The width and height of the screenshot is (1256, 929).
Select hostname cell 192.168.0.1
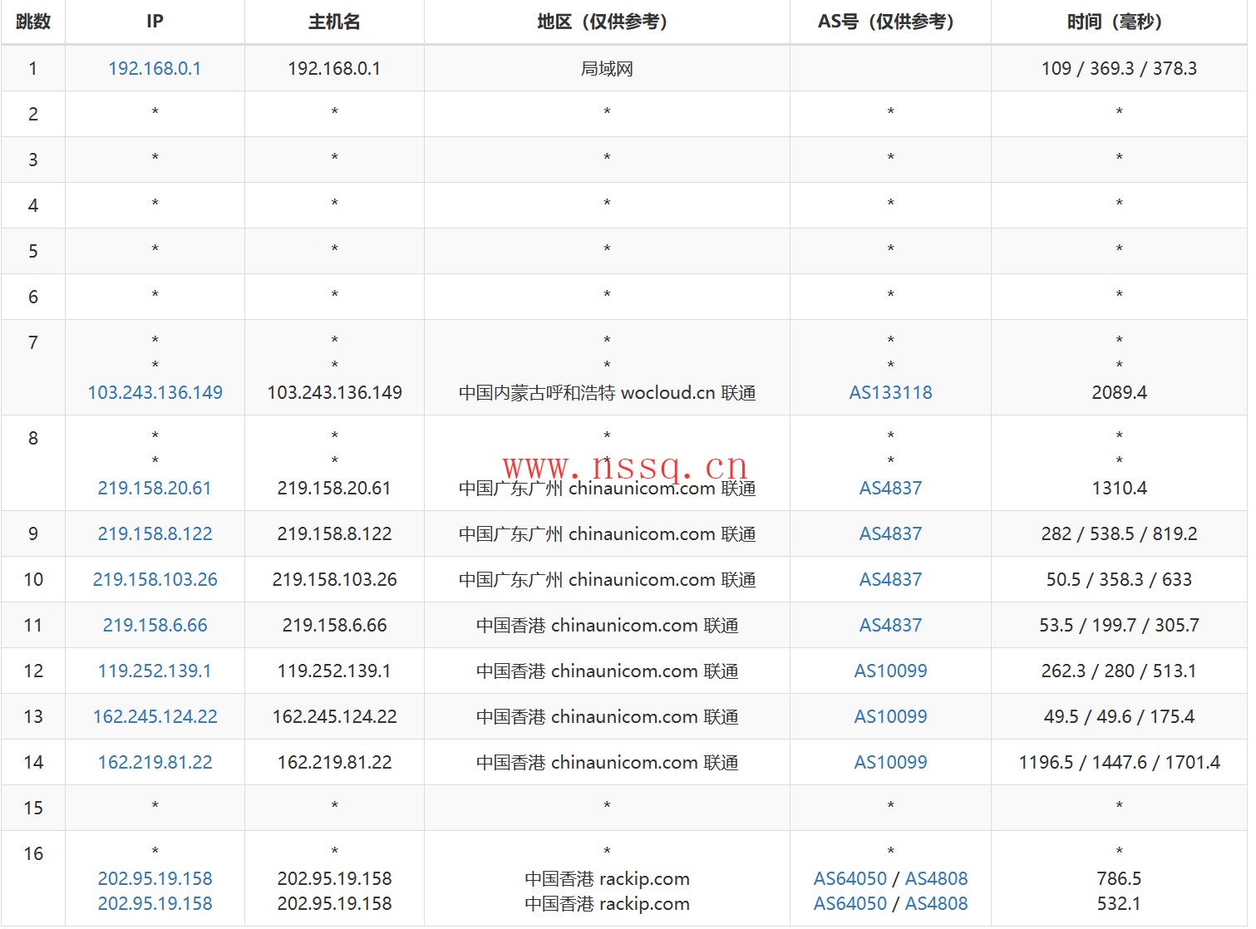[334, 68]
